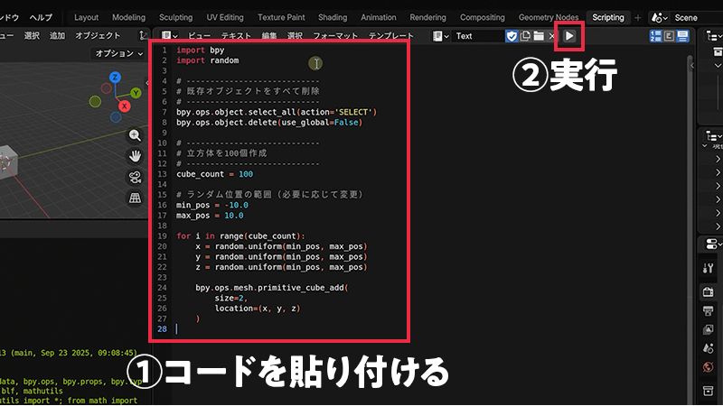This screenshot has width=723, height=406.
Task: Click the max_pos = 10.0 line
Action: click(210, 216)
